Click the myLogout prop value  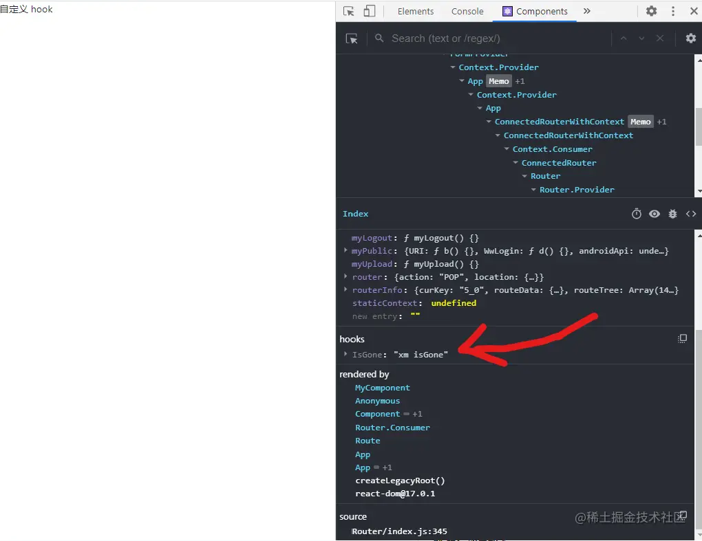coord(441,238)
